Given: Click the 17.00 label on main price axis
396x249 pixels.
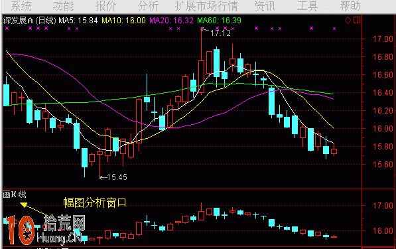Looking at the screenshot, I should (383, 39).
